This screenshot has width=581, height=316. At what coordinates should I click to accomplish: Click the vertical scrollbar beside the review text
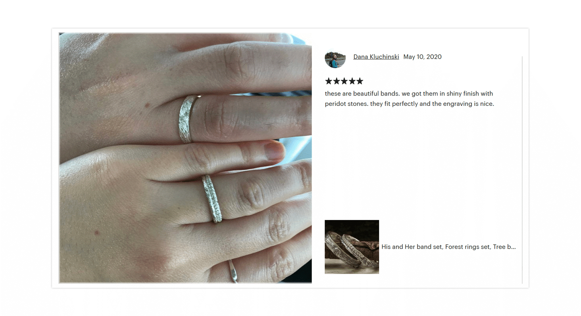[522, 170]
